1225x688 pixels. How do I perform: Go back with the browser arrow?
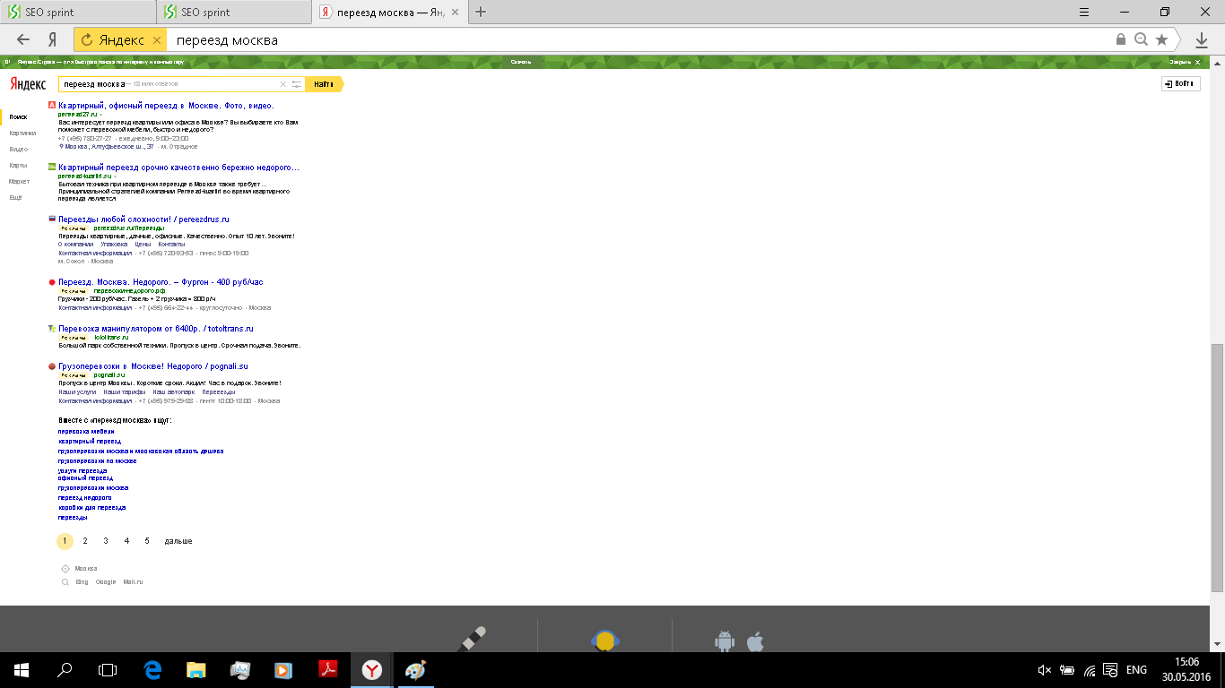point(23,39)
